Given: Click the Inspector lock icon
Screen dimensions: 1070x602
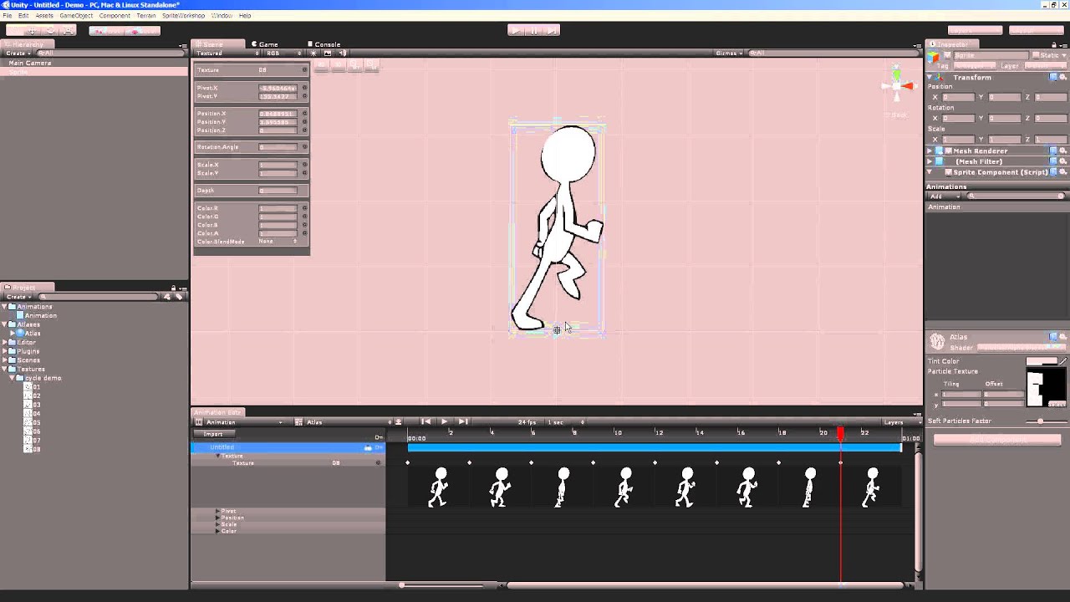Looking at the screenshot, I should (x=1054, y=43).
